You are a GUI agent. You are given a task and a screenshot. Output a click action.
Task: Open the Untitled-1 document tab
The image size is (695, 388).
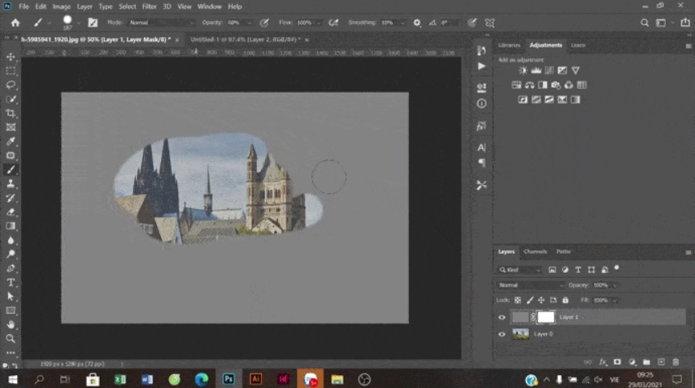(244, 39)
